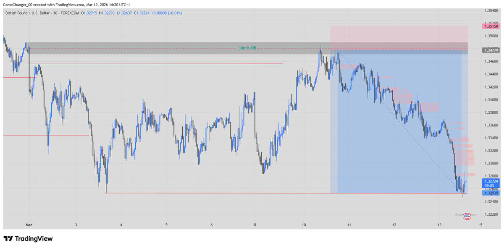Click the gray 1.34779 entry price label
Image resolution: width=504 pixels, height=248 pixels.
491,50
